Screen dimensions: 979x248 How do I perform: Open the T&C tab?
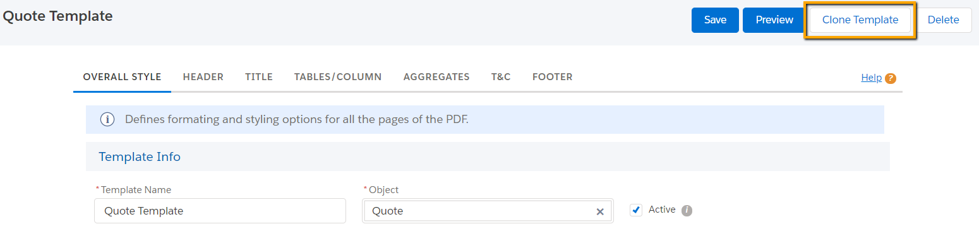coord(501,77)
